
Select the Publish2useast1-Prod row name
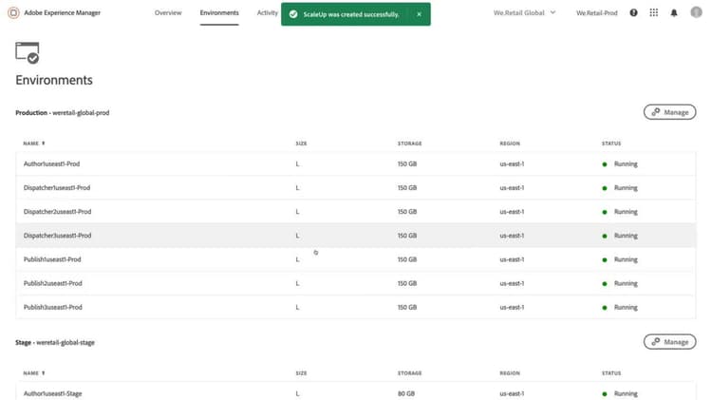tap(52, 283)
